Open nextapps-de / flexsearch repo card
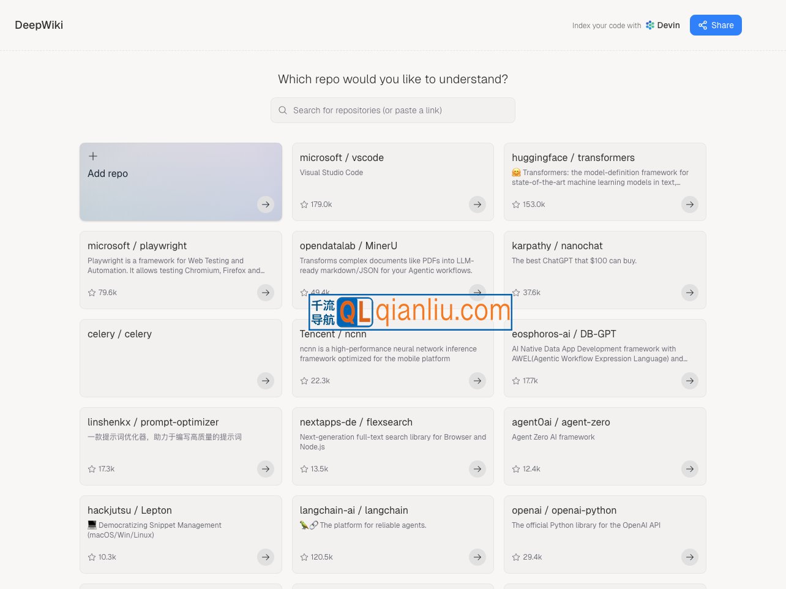The image size is (786, 589). tap(392, 446)
